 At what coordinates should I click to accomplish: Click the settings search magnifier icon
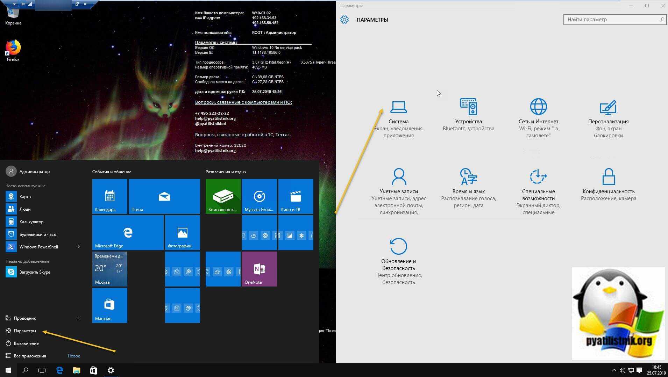662,20
